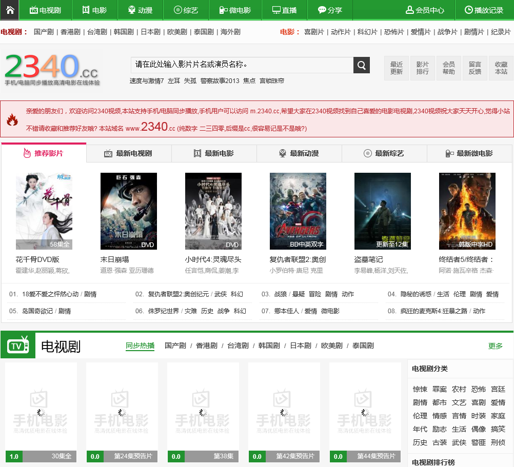This screenshot has width=514, height=467.
Task: Search hot keyword 左耳
Action: point(174,81)
